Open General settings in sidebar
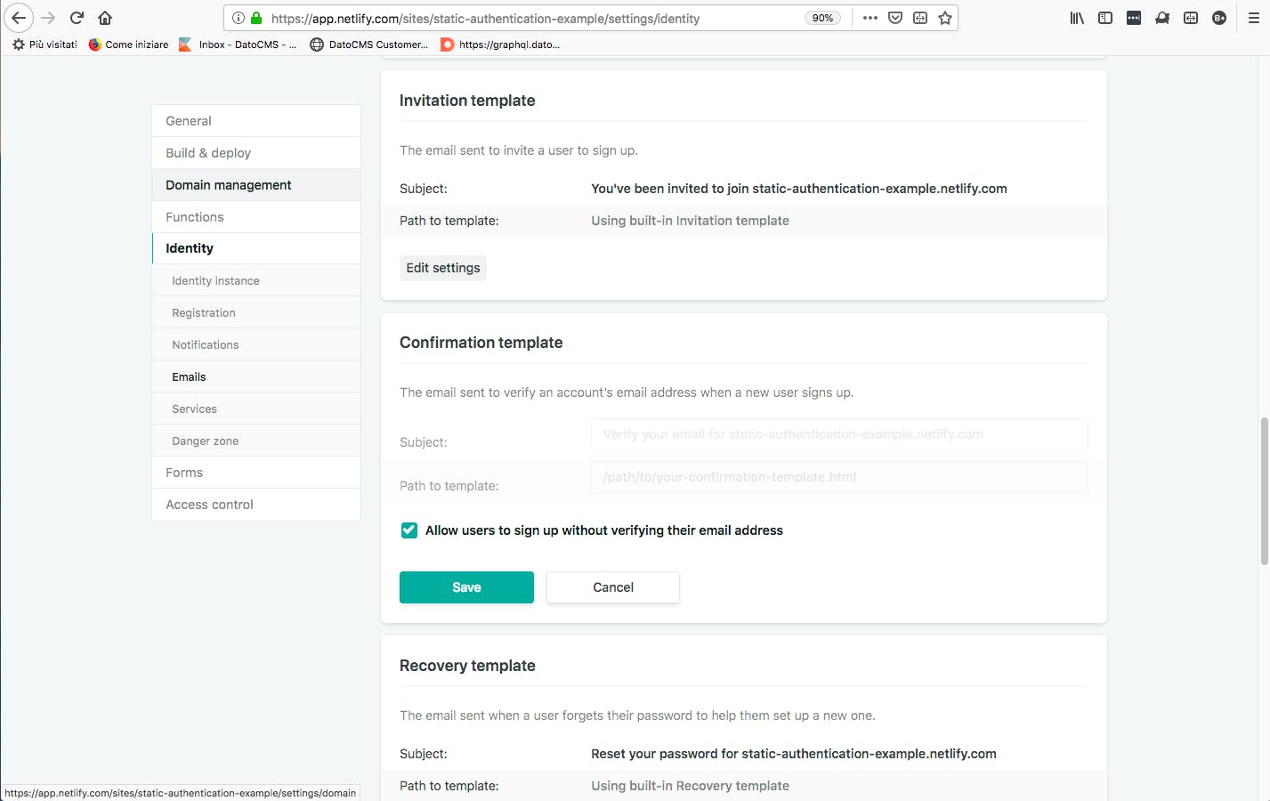Viewport: 1270px width, 801px height. tap(256, 121)
